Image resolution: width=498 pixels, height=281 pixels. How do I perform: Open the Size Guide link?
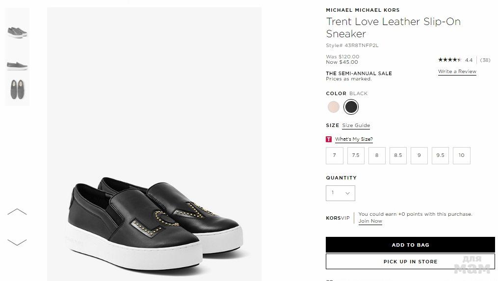coord(356,126)
